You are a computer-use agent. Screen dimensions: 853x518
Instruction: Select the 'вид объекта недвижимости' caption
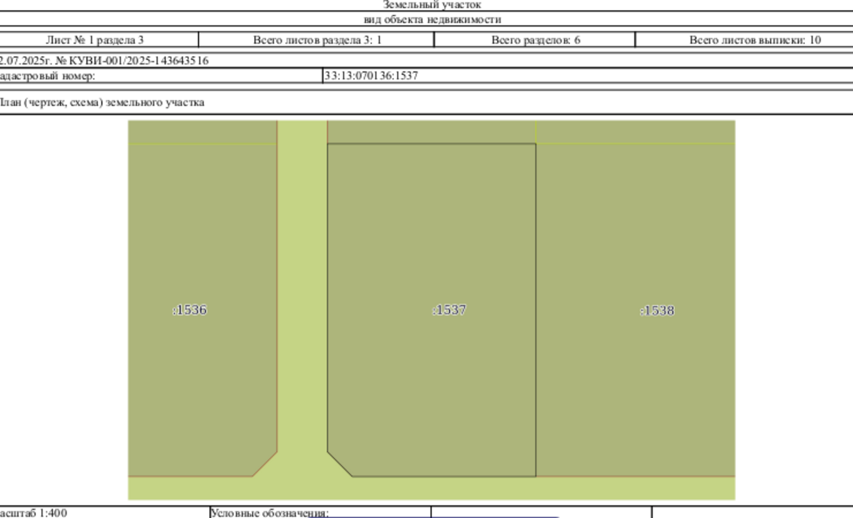point(432,20)
